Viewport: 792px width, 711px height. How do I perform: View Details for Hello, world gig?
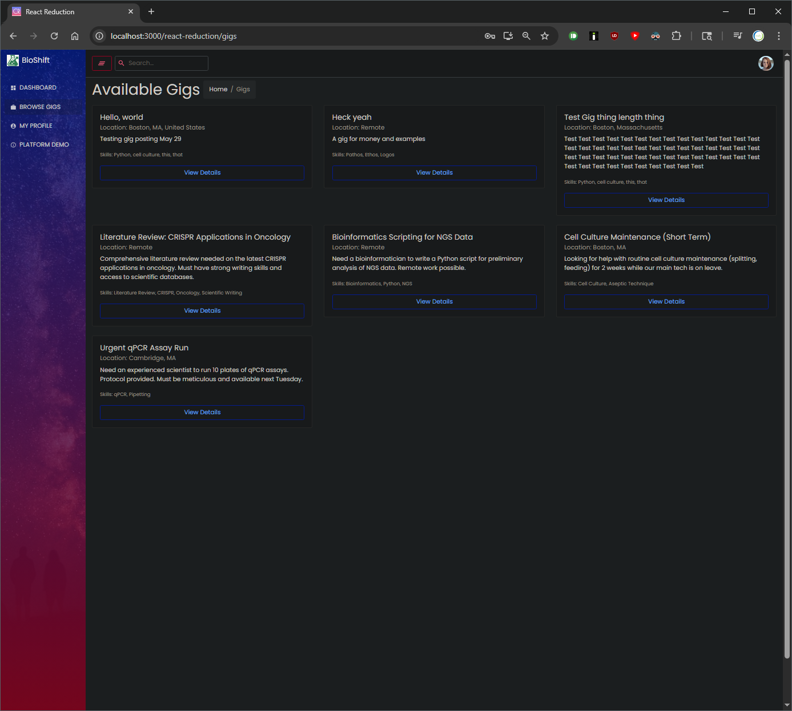tap(202, 173)
